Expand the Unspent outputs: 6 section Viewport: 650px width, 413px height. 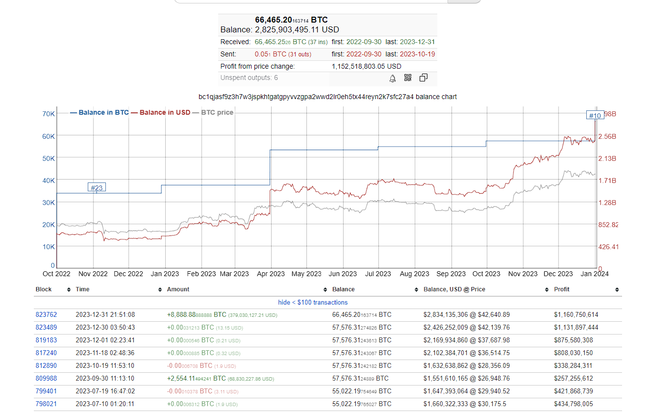tap(249, 78)
